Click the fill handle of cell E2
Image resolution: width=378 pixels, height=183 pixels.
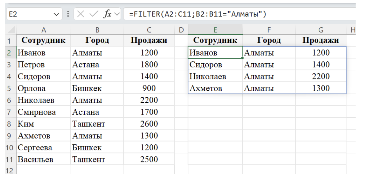242,58
